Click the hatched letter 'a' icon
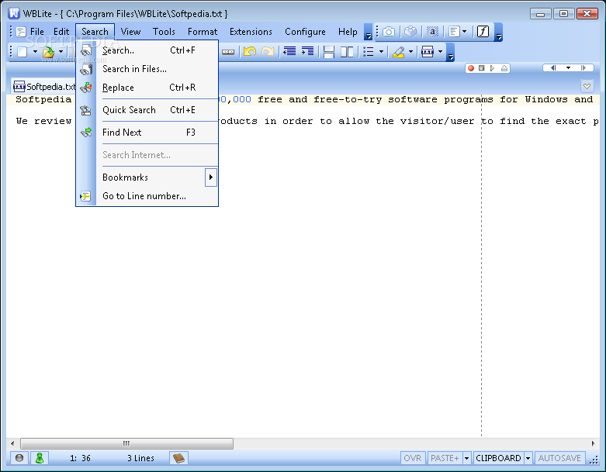This screenshot has height=472, width=606. (432, 32)
